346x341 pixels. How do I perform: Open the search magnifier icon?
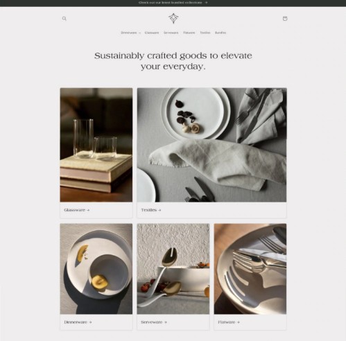point(64,19)
